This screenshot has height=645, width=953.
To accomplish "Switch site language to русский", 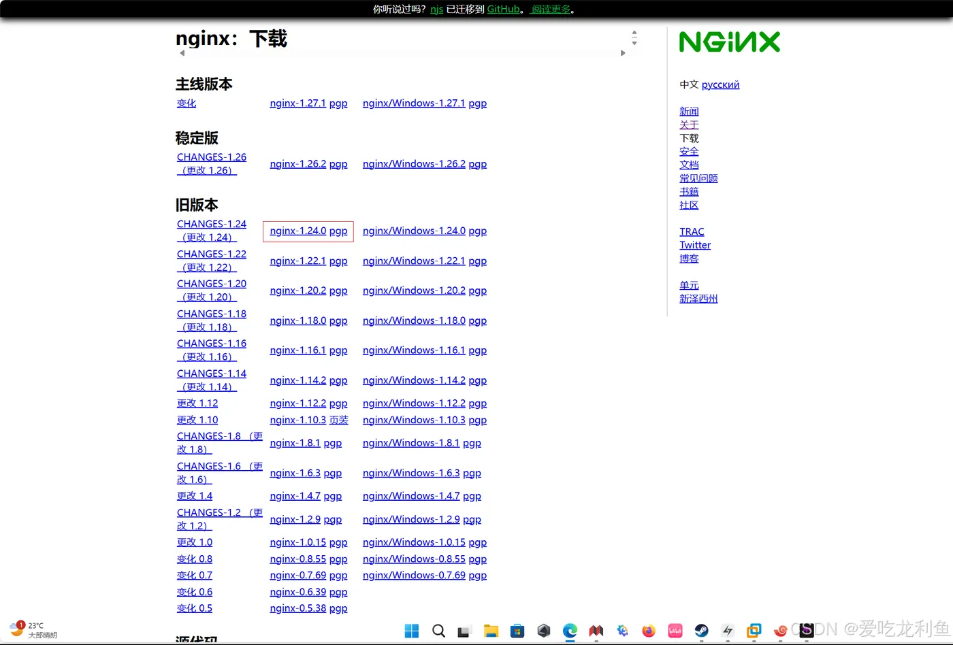I will pyautogui.click(x=720, y=84).
